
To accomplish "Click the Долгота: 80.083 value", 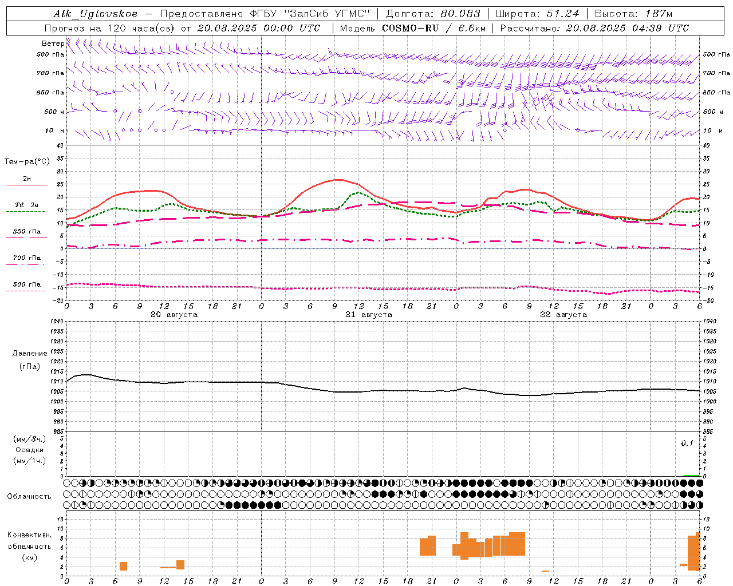I will click(x=434, y=14).
